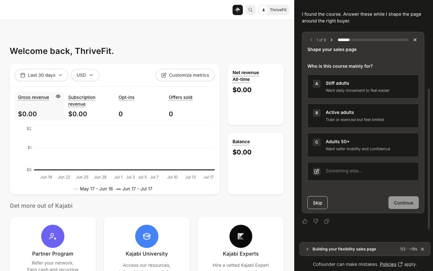433x271 pixels.
Task: Open search with the magnifier icon
Action: tap(251, 10)
